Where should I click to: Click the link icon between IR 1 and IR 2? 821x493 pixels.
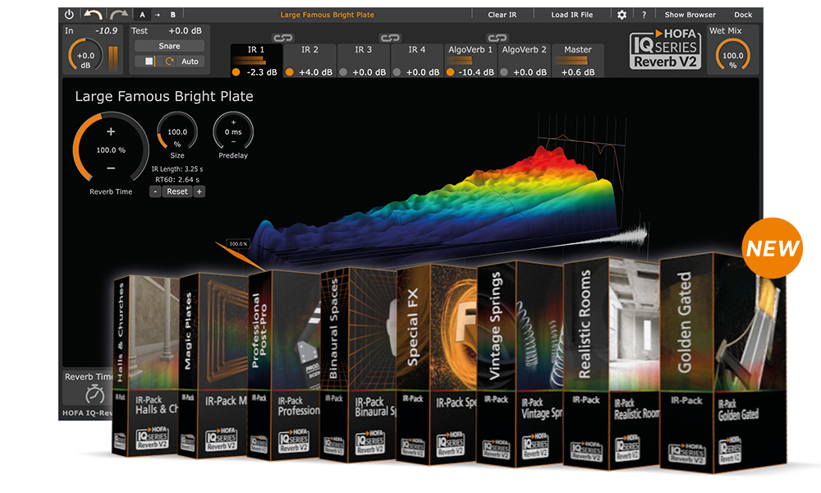tap(282, 38)
